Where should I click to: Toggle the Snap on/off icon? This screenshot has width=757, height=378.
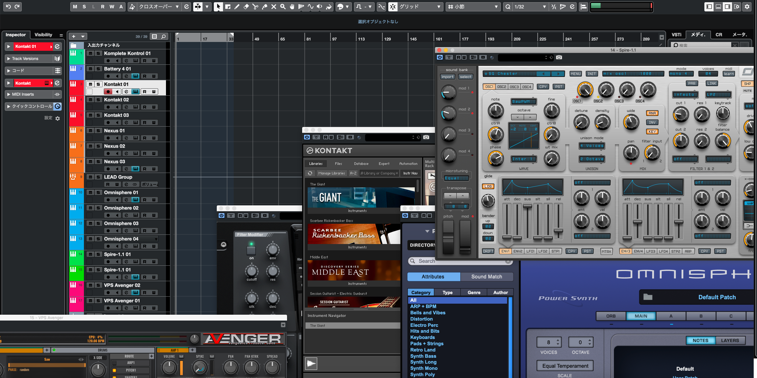[393, 7]
